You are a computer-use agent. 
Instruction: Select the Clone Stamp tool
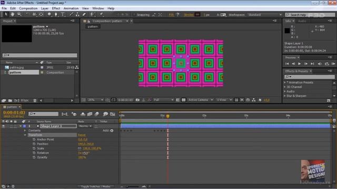pos(77,14)
